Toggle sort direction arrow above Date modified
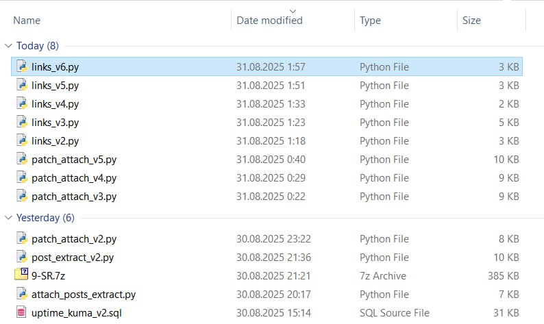 point(293,12)
